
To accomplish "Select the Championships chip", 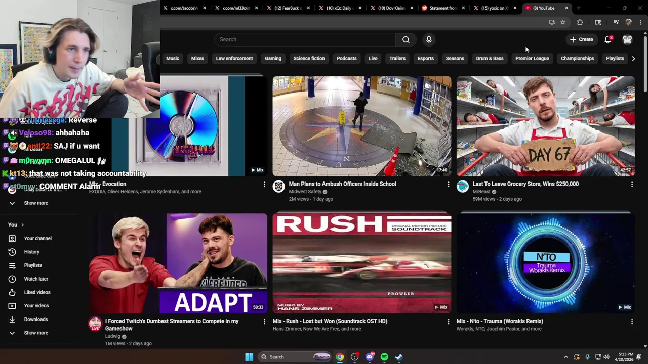I will pos(578,58).
